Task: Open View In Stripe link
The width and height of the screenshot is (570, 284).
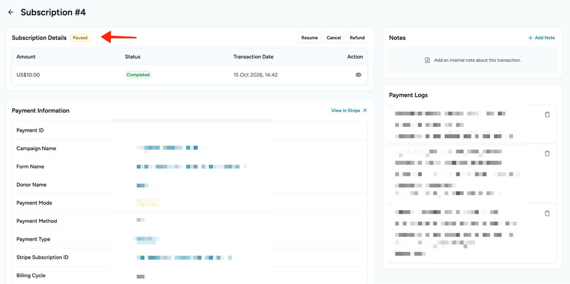Action: (349, 111)
